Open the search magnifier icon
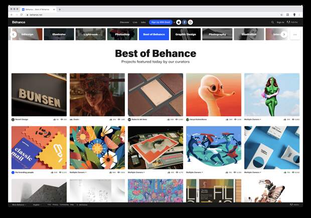The image size is (311, 218). click(x=272, y=22)
